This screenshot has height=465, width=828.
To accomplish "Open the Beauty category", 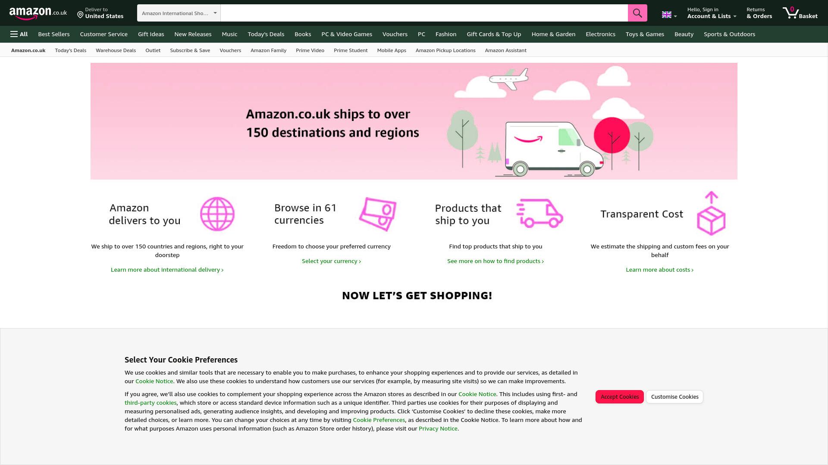I will tap(684, 34).
